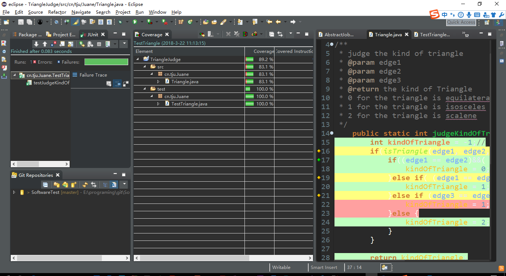Viewport: 506px width, 276px height.
Task: Click the Save icon in main toolbar
Action: (21, 22)
